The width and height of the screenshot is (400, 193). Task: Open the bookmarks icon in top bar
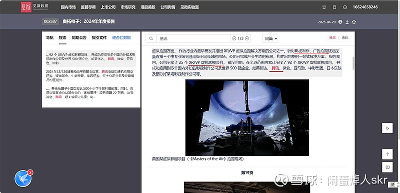pos(334,7)
